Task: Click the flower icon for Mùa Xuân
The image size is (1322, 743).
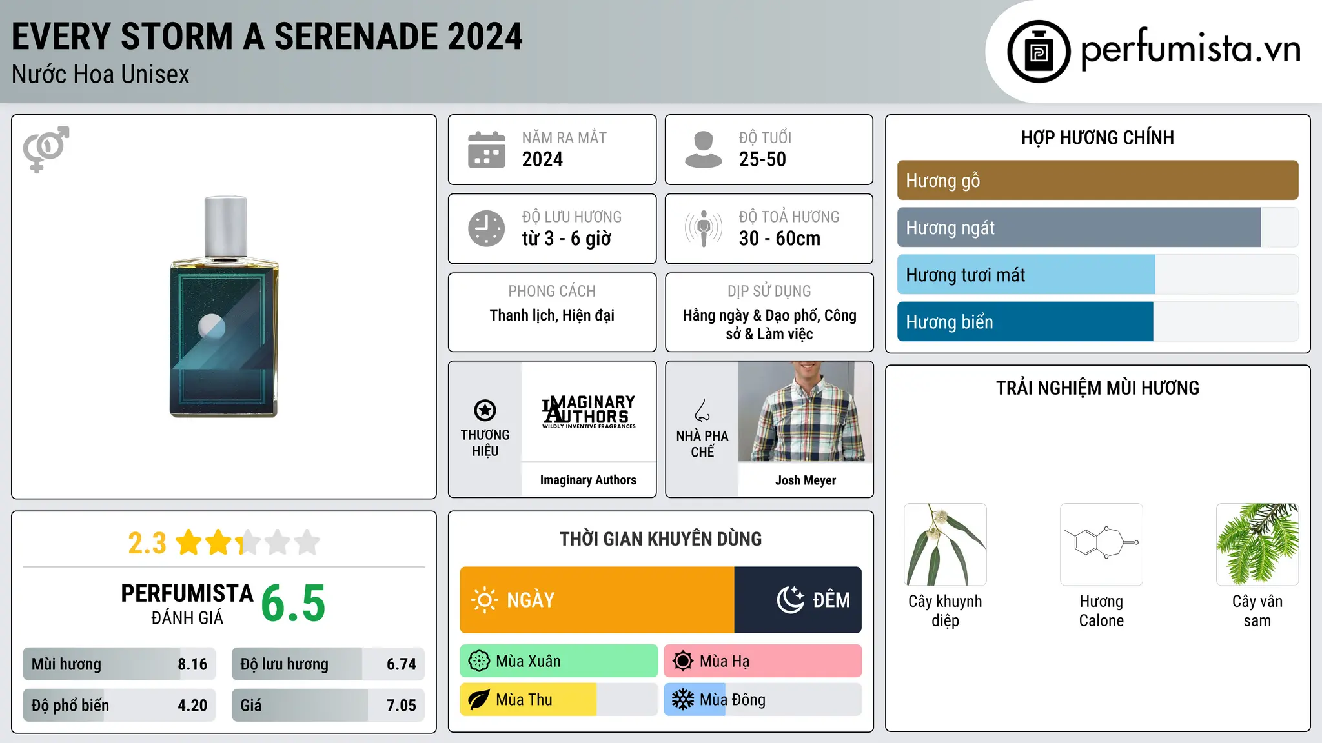Action: point(479,661)
